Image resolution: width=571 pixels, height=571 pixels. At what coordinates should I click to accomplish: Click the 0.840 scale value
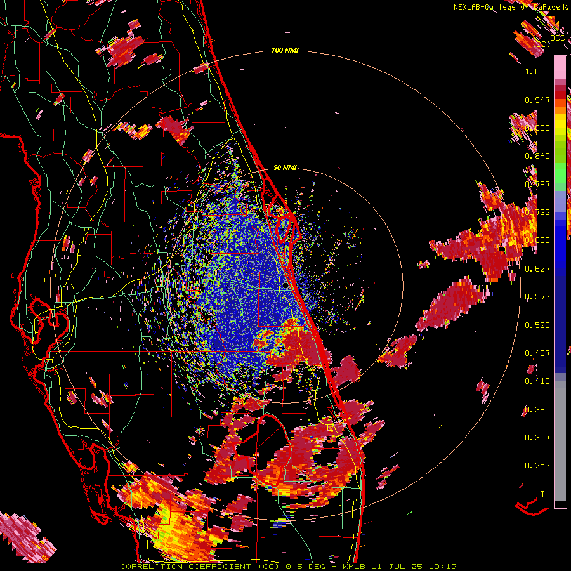[537, 155]
